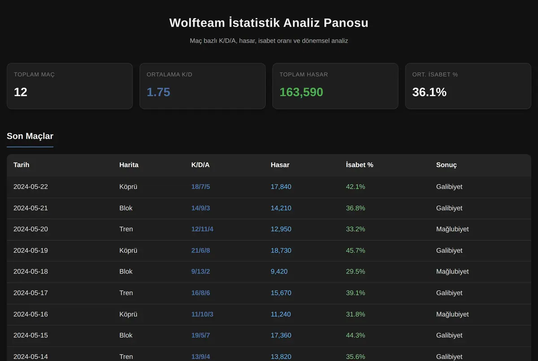
Task: Click K/D/A value 18/7/5
Action: click(x=200, y=187)
